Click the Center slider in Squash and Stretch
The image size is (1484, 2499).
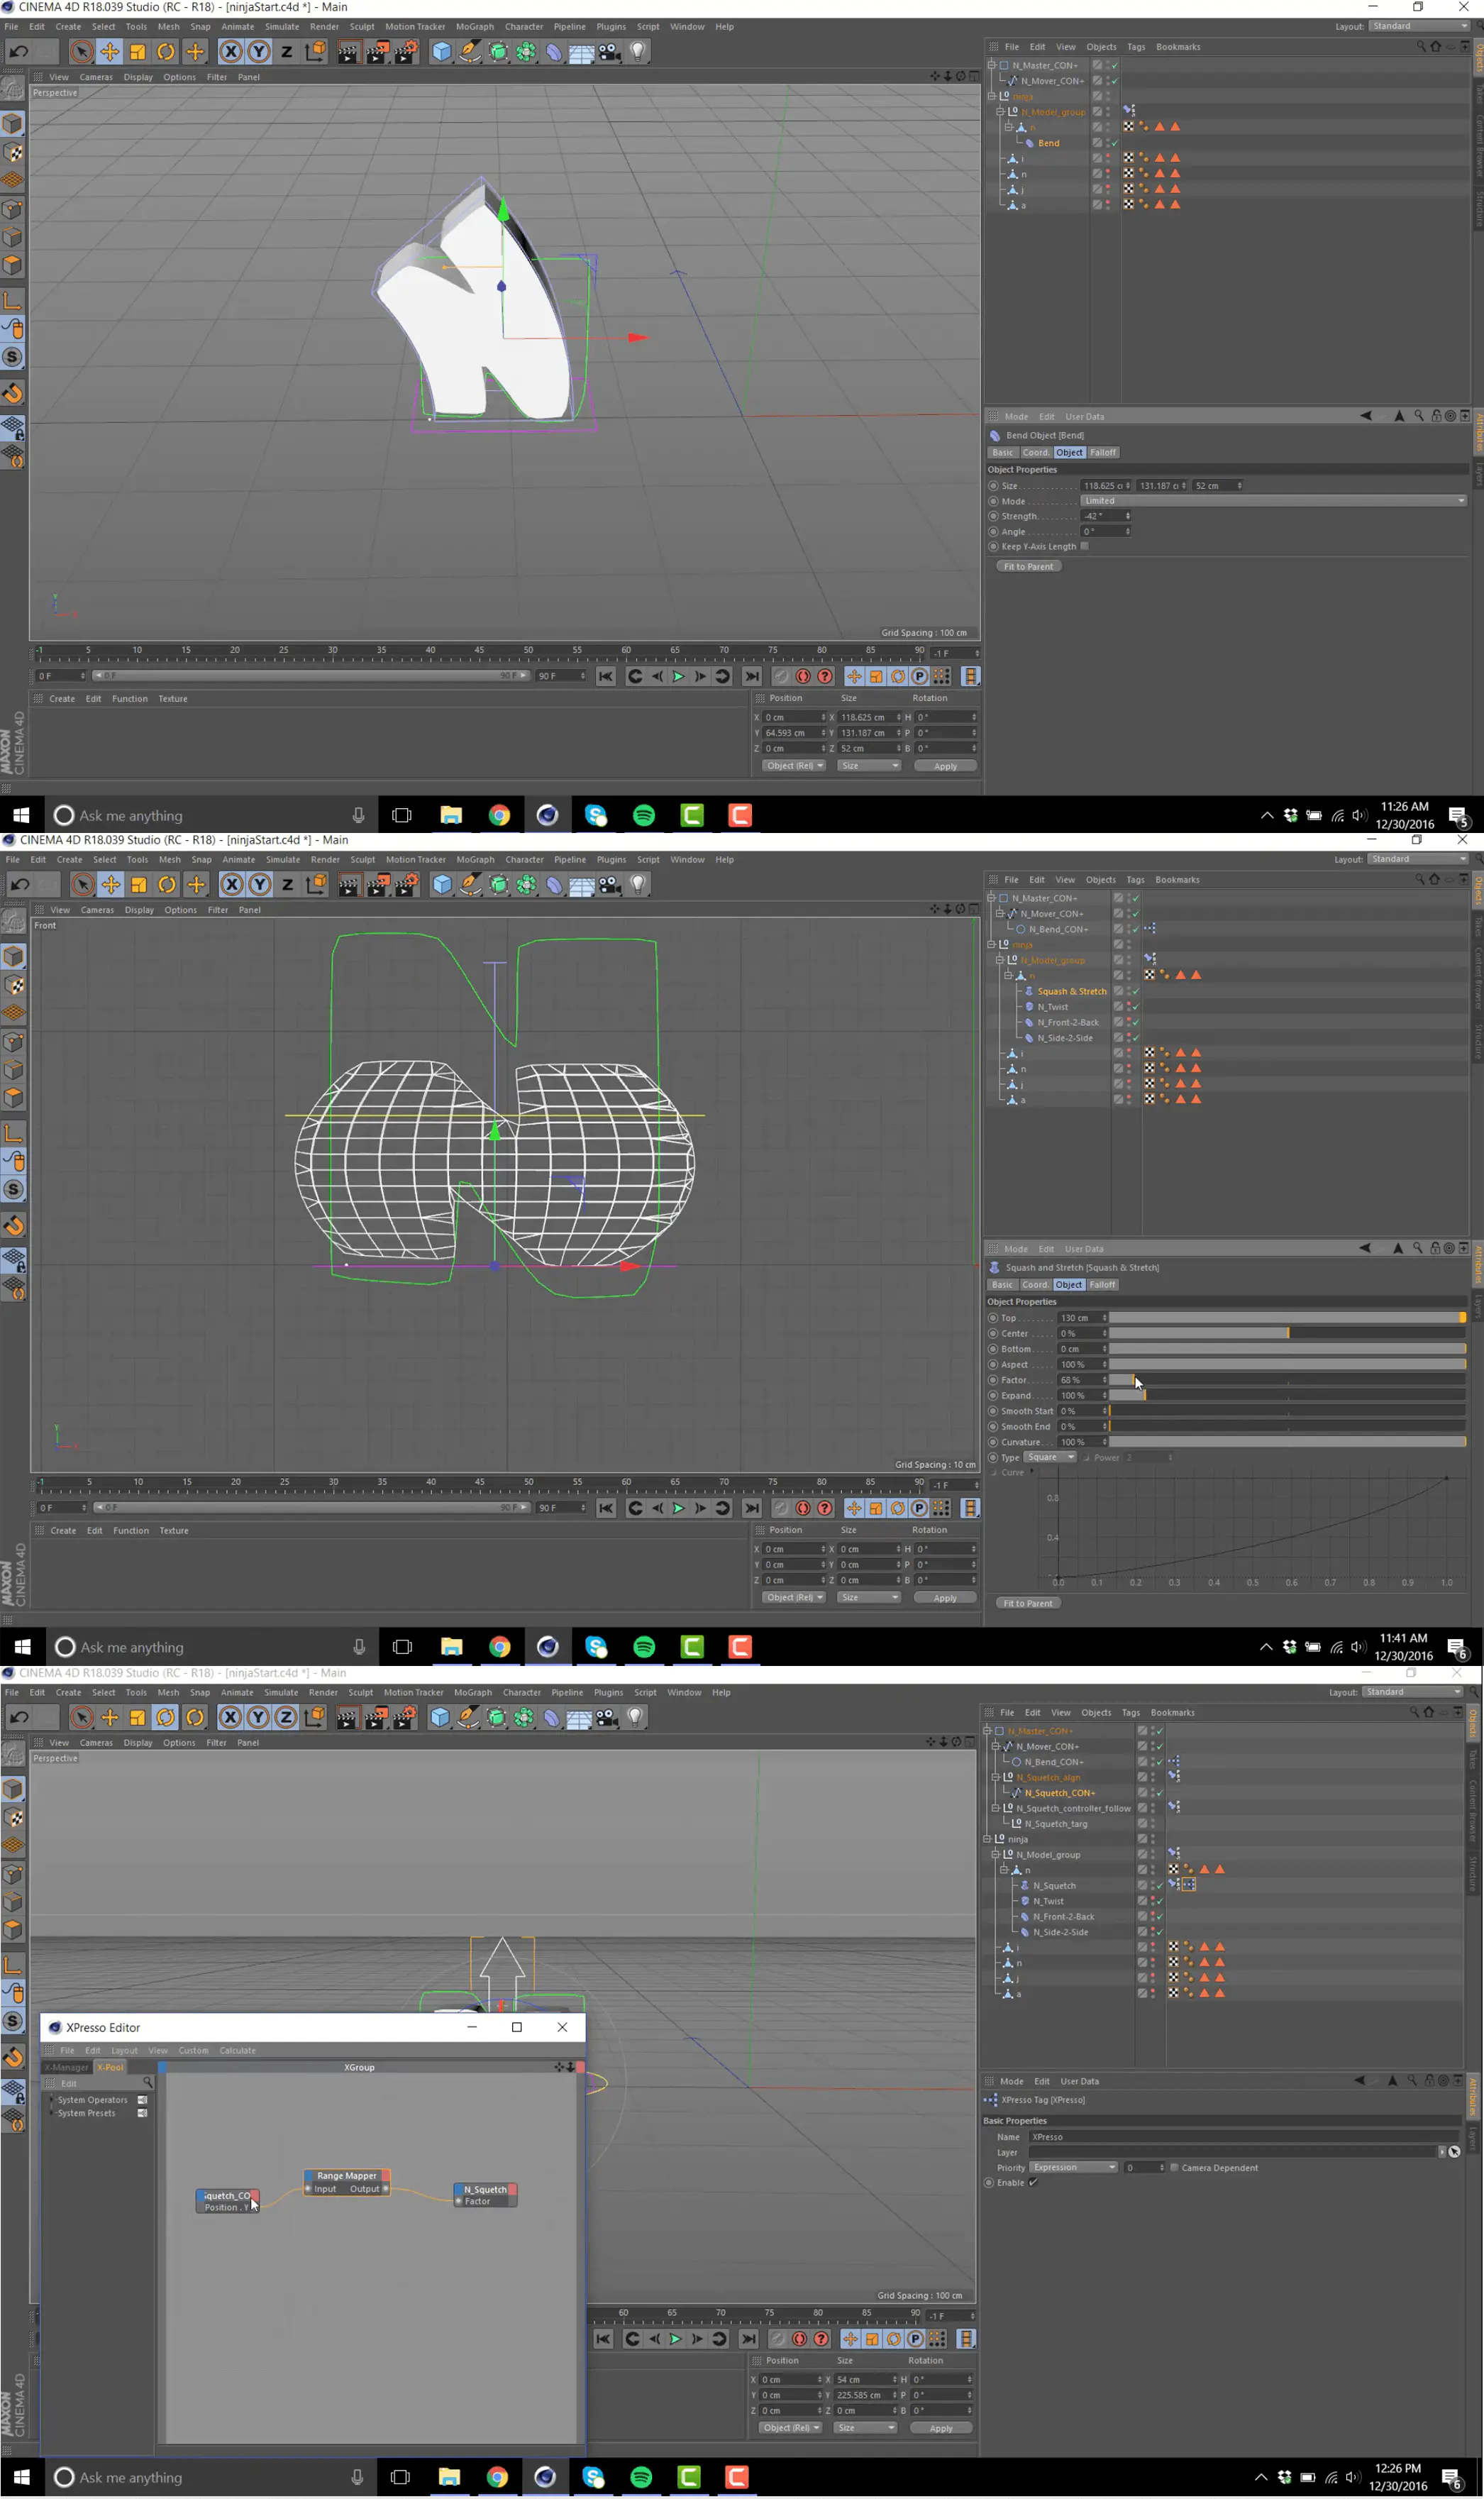point(1287,1334)
